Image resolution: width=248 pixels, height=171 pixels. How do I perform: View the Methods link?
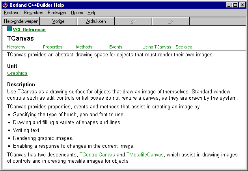point(84,47)
